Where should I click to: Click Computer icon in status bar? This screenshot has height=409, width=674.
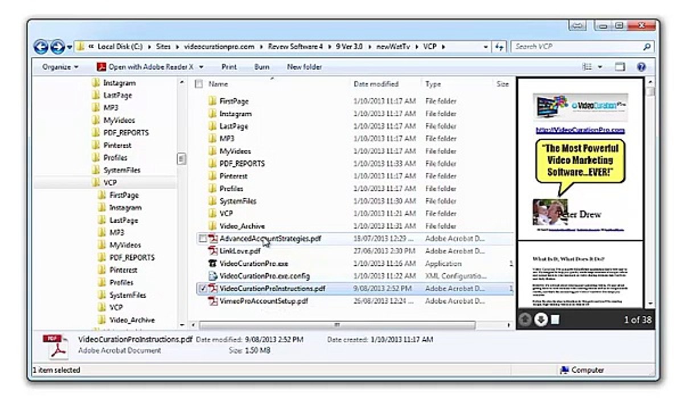[x=564, y=370]
